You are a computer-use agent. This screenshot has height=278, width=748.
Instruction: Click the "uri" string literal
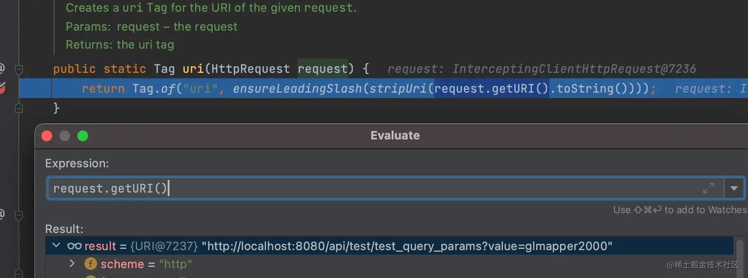[200, 89]
